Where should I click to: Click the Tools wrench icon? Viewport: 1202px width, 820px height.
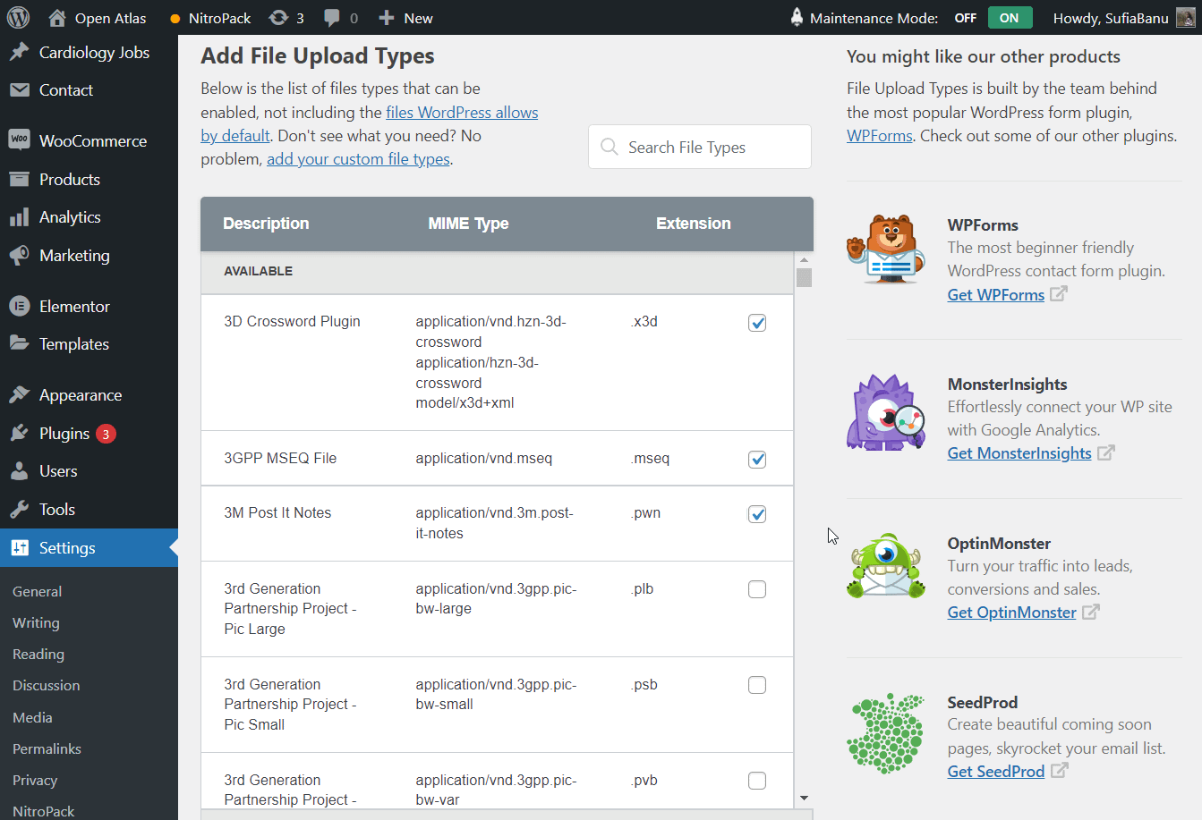click(20, 510)
